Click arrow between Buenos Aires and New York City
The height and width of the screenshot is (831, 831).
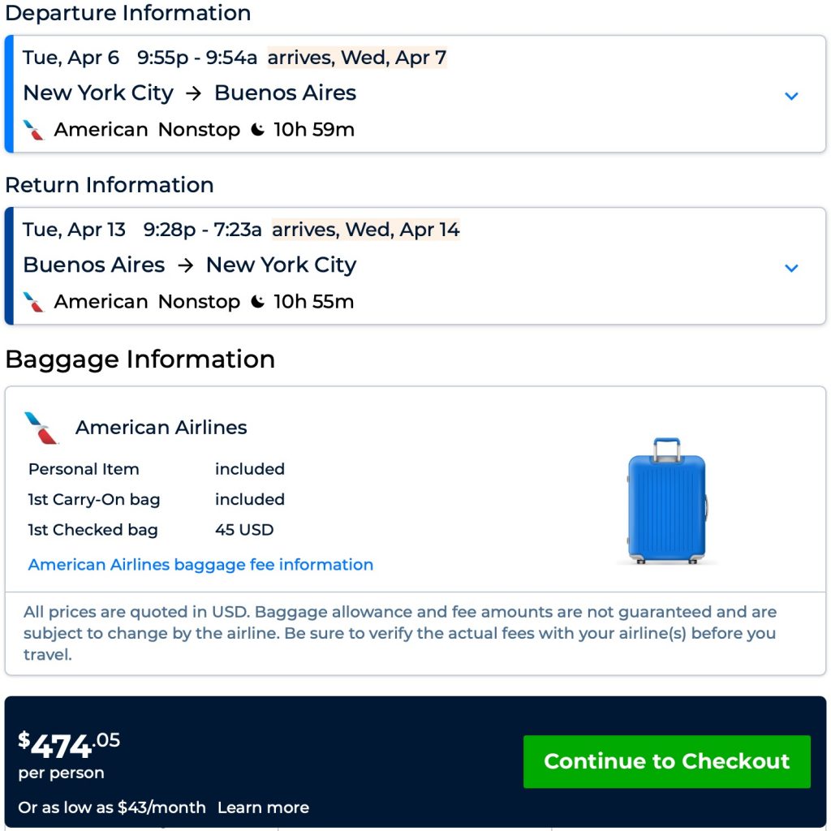coord(185,265)
